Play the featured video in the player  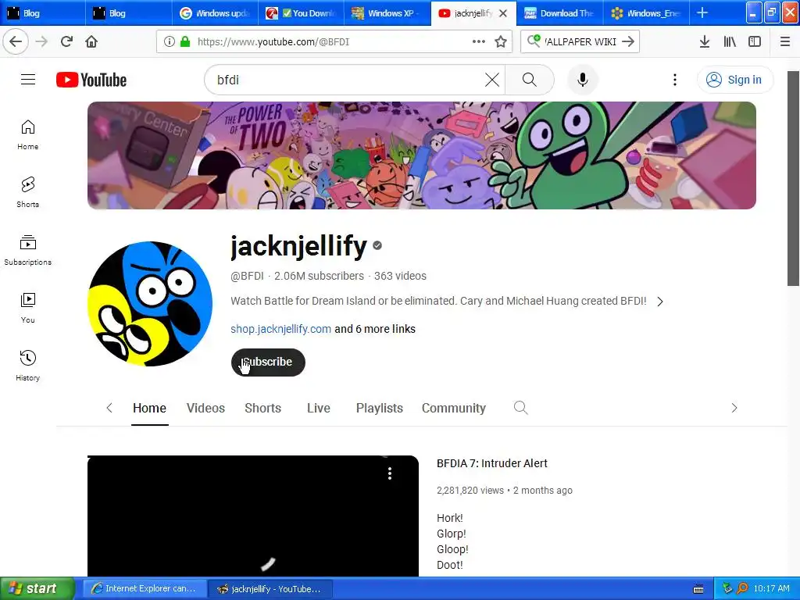253,516
